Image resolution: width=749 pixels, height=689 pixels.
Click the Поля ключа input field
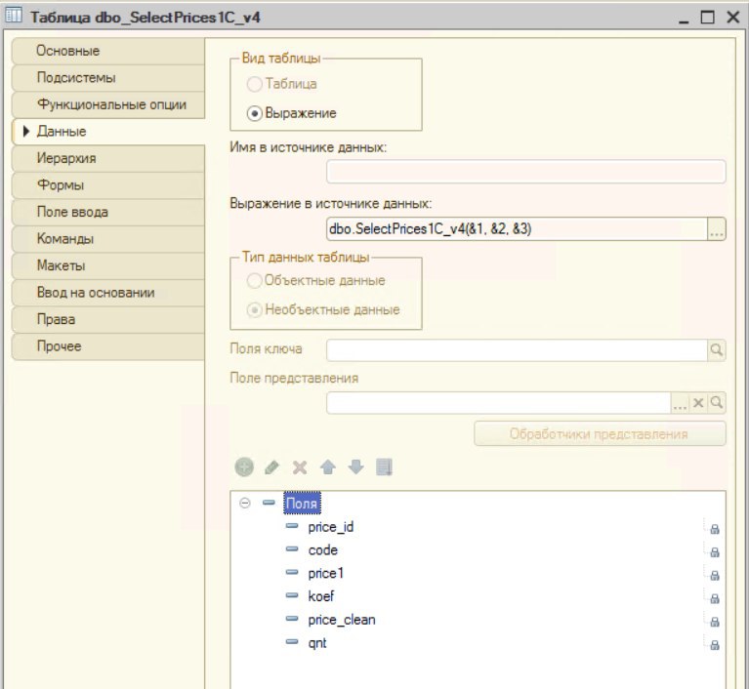517,350
